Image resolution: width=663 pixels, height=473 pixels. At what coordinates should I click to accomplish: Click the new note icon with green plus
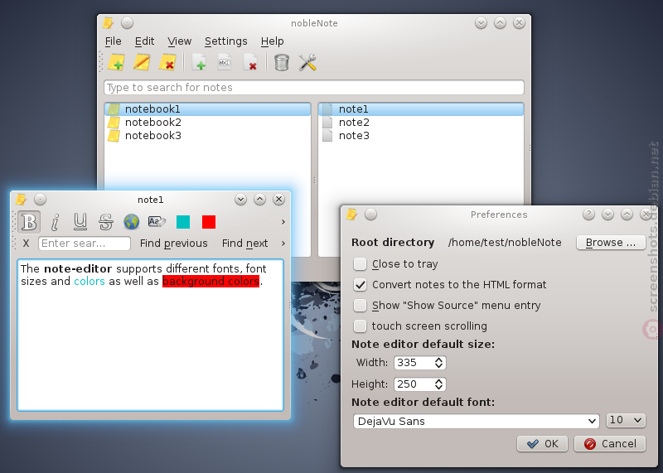tap(199, 63)
